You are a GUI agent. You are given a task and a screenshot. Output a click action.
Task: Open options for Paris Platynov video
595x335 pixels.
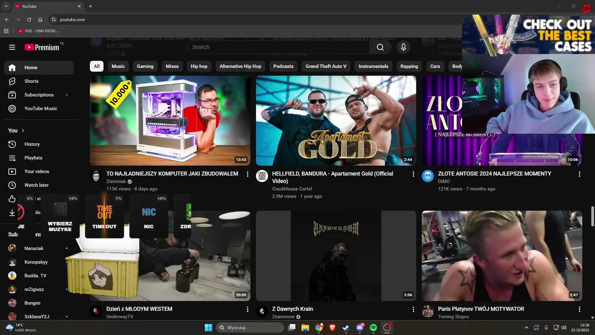point(579,309)
